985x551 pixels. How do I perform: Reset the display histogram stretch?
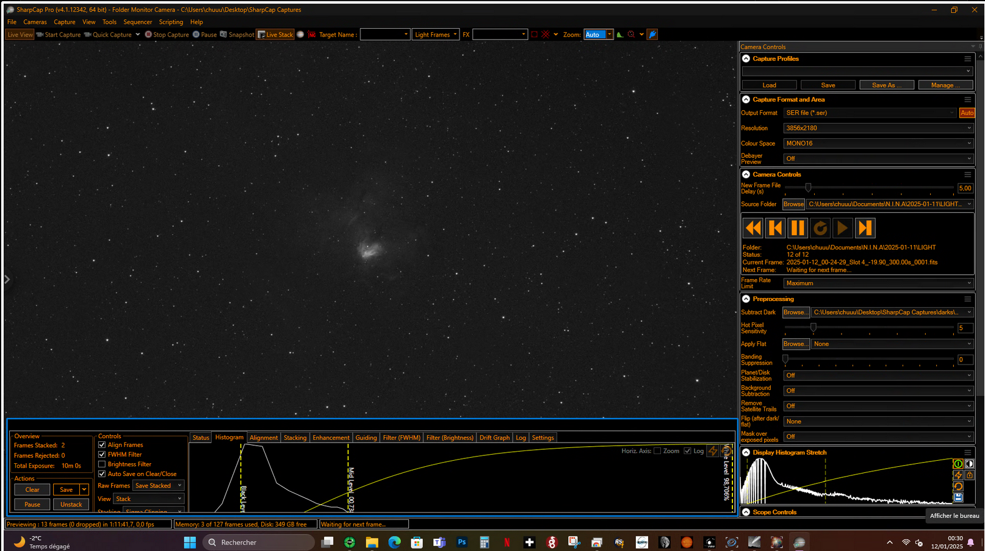pos(958,486)
